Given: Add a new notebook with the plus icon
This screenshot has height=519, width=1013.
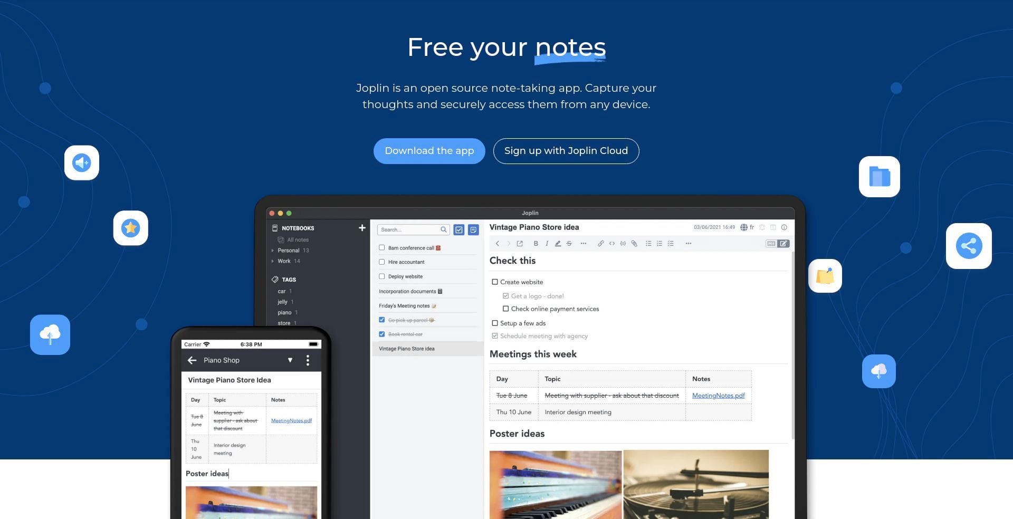Looking at the screenshot, I should [x=362, y=228].
